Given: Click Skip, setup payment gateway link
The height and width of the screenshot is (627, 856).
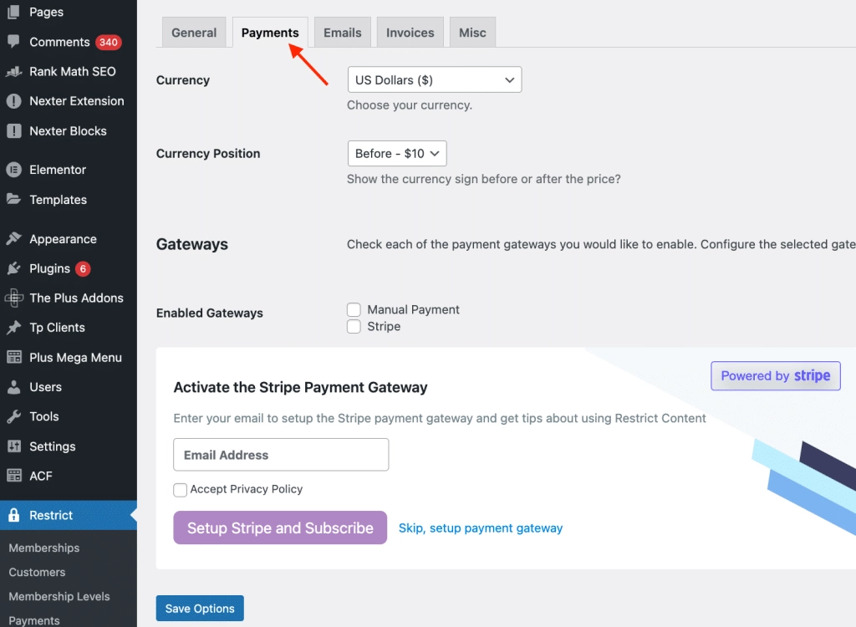Looking at the screenshot, I should coord(481,528).
